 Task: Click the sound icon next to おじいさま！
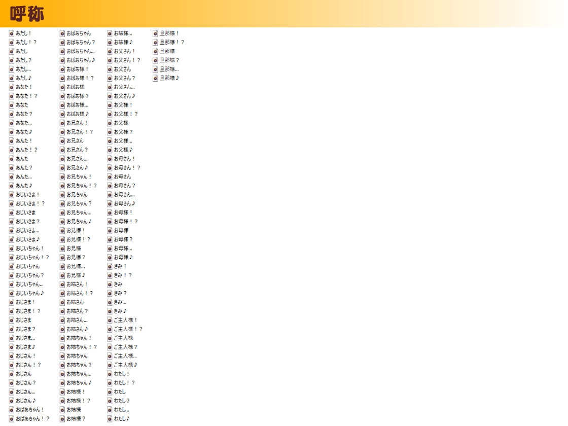(11, 195)
